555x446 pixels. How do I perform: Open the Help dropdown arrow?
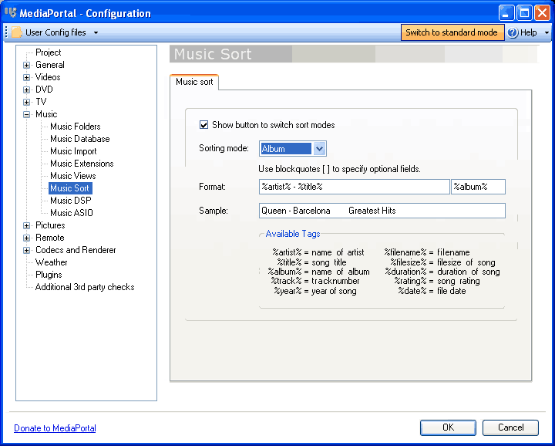547,32
